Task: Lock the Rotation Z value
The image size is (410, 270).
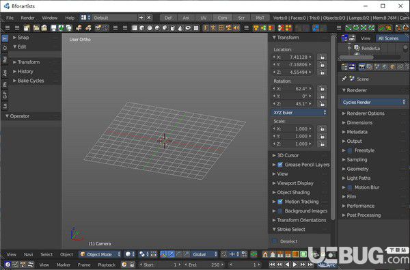Action: click(322, 104)
